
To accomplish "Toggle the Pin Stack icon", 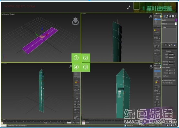I will (x=163, y=45).
